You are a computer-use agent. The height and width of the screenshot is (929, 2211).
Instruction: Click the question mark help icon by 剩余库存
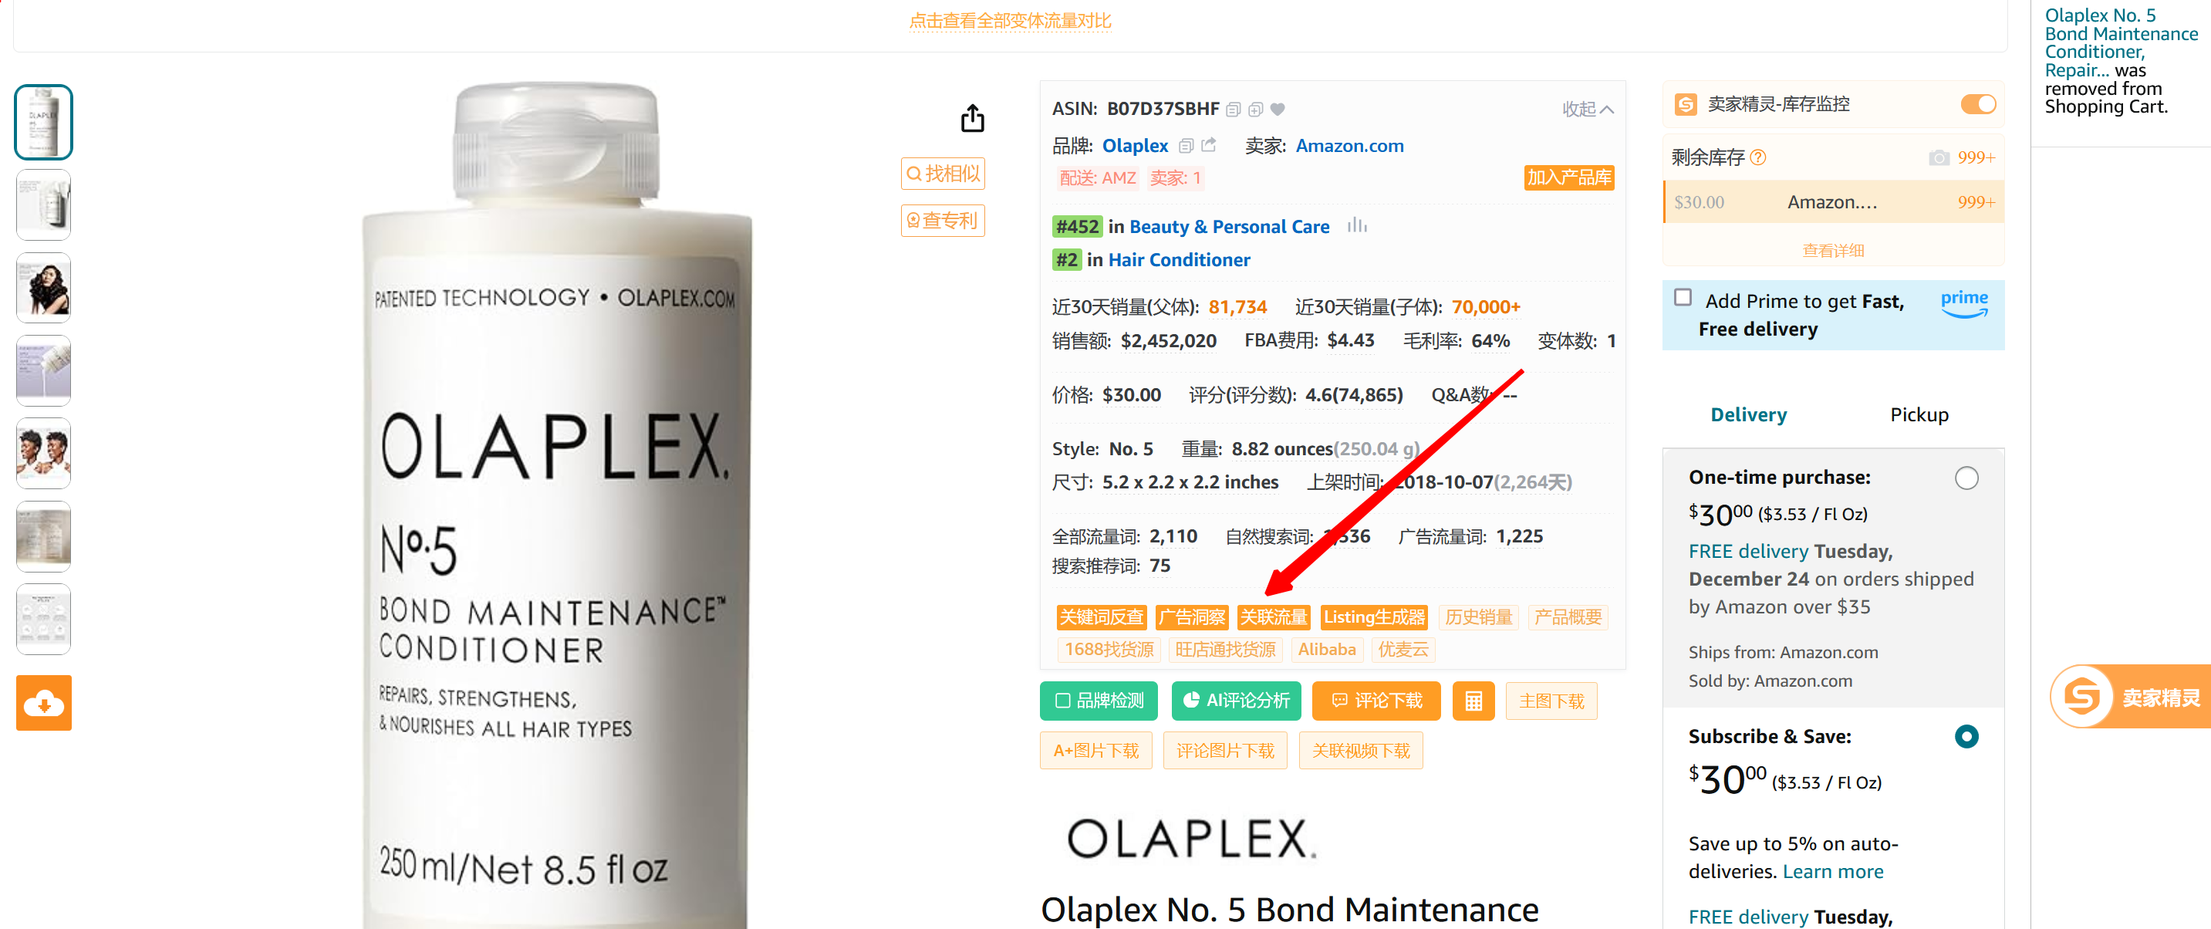click(1758, 157)
